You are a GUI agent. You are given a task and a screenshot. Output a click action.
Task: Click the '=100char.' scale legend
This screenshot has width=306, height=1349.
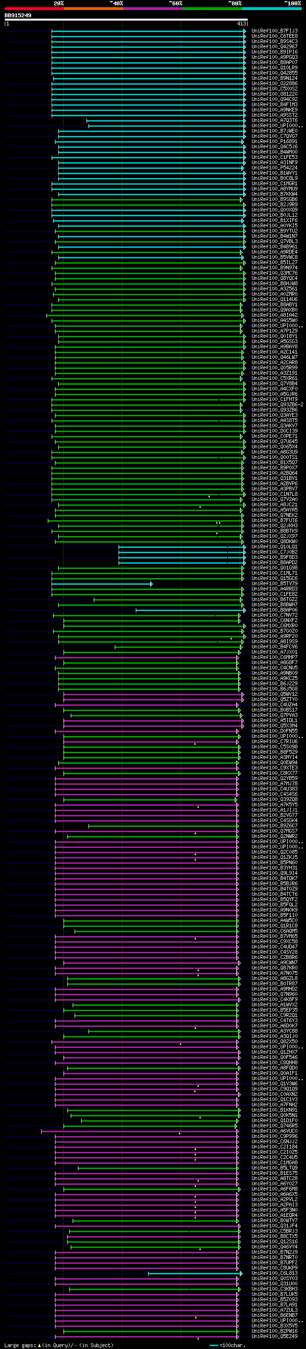tap(233, 1345)
